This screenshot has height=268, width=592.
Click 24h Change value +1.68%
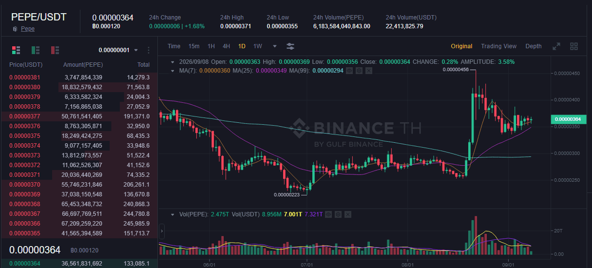pyautogui.click(x=194, y=26)
